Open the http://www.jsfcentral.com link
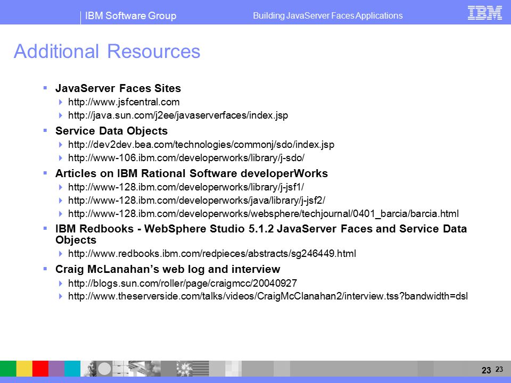 [124, 102]
